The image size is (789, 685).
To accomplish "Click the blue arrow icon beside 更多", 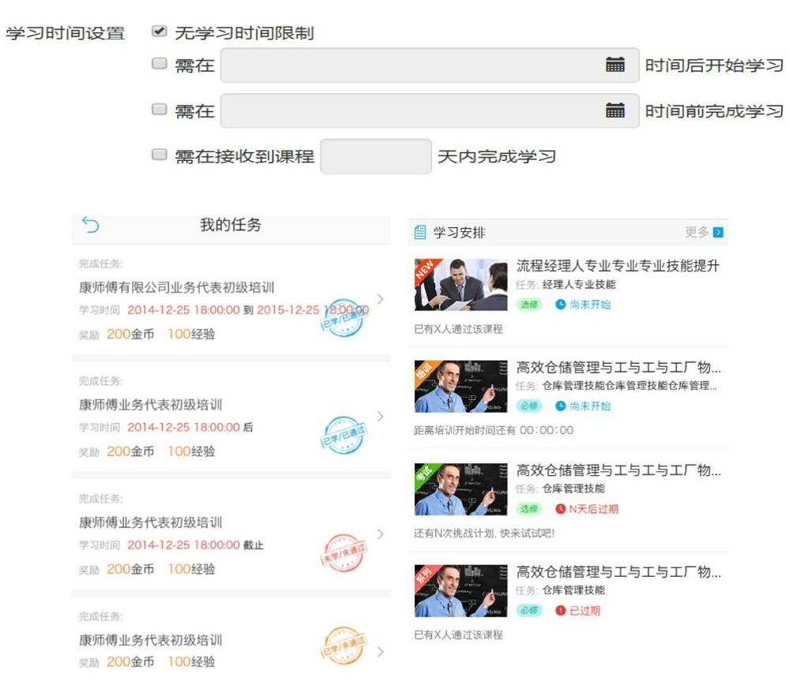I will [x=718, y=233].
